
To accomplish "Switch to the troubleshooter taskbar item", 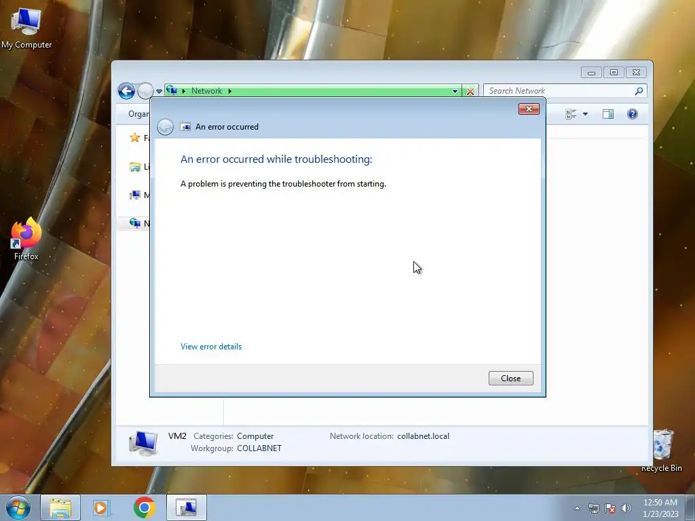I will [x=186, y=507].
